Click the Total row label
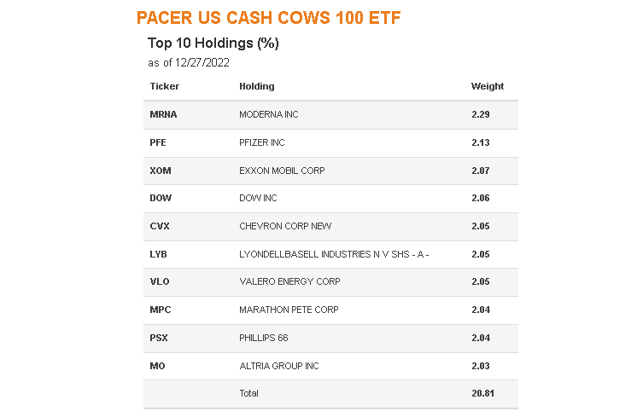Viewport: 637px width, 417px height. tap(248, 393)
